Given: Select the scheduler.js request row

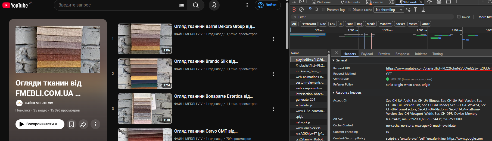Looking at the screenshot, I should coord(309,105).
